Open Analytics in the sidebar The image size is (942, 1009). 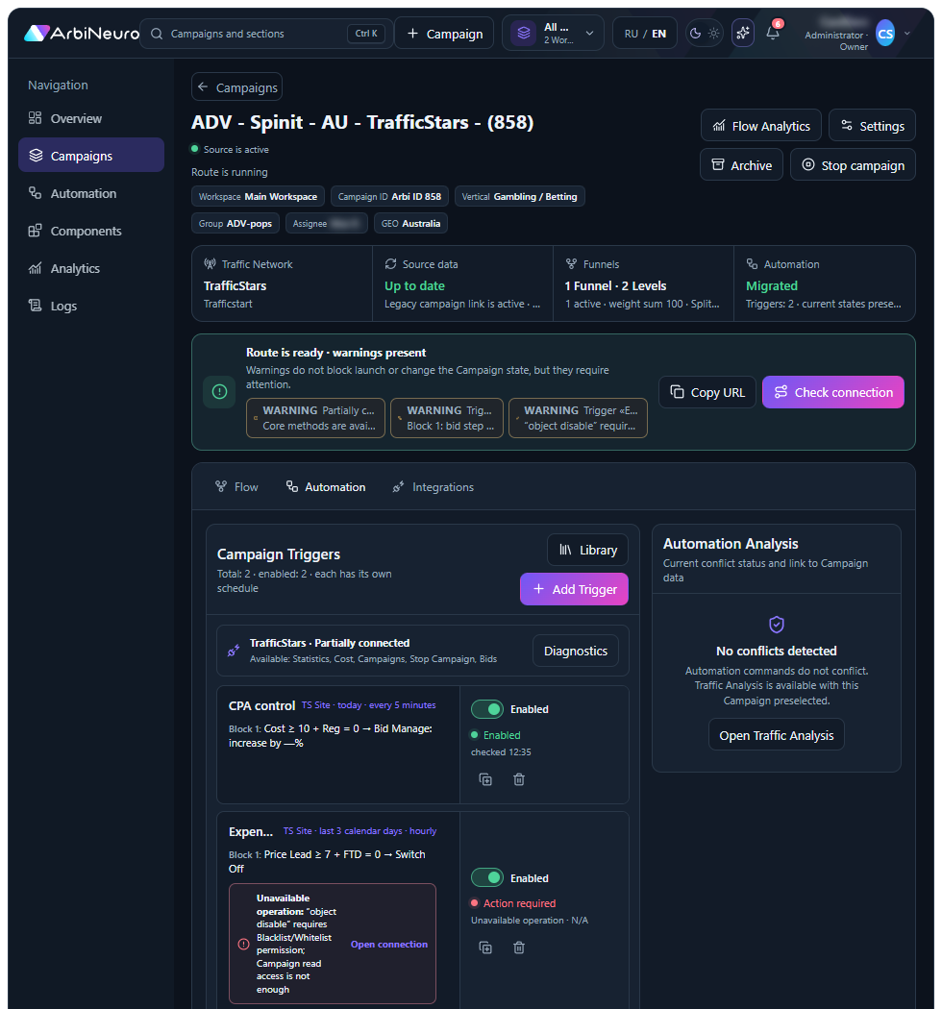[x=90, y=268]
